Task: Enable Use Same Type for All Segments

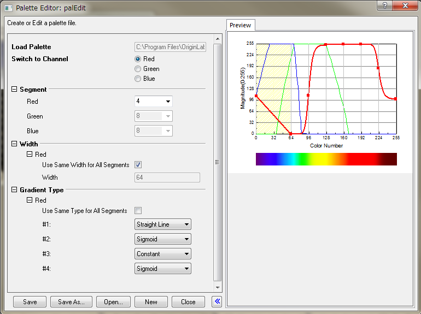Action: (x=138, y=211)
